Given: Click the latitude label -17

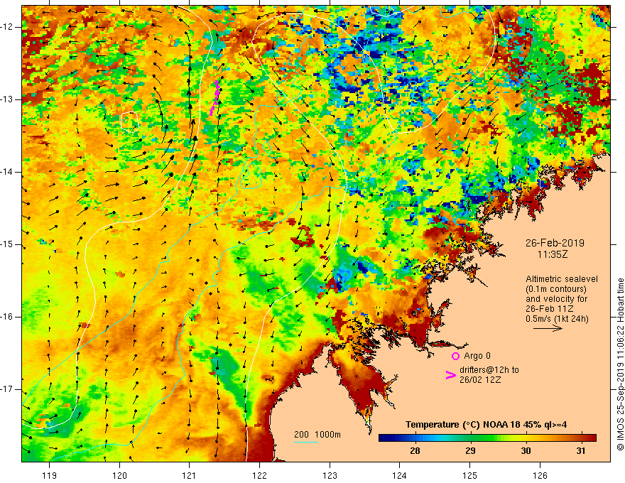Looking at the screenshot, I should coord(7,389).
